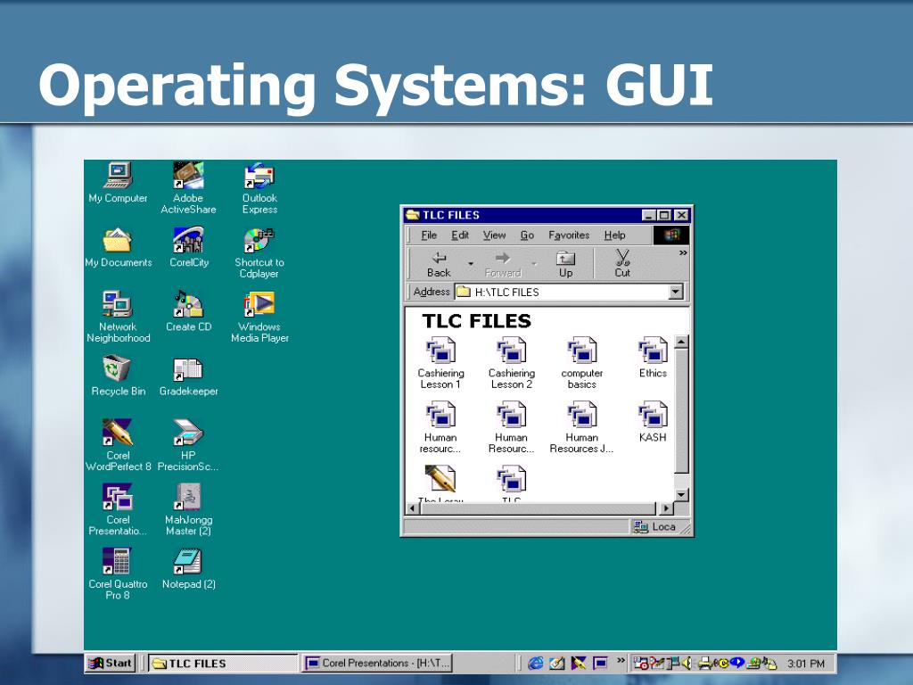Switch to the Corel Presentations taskbar button

tap(377, 663)
